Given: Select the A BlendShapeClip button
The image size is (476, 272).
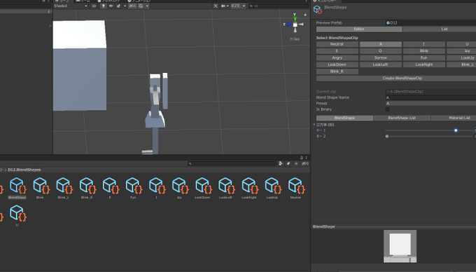Looking at the screenshot, I should click(x=380, y=44).
